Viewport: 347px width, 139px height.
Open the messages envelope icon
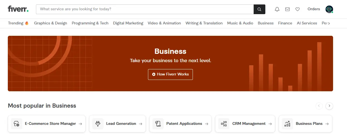[x=287, y=9]
